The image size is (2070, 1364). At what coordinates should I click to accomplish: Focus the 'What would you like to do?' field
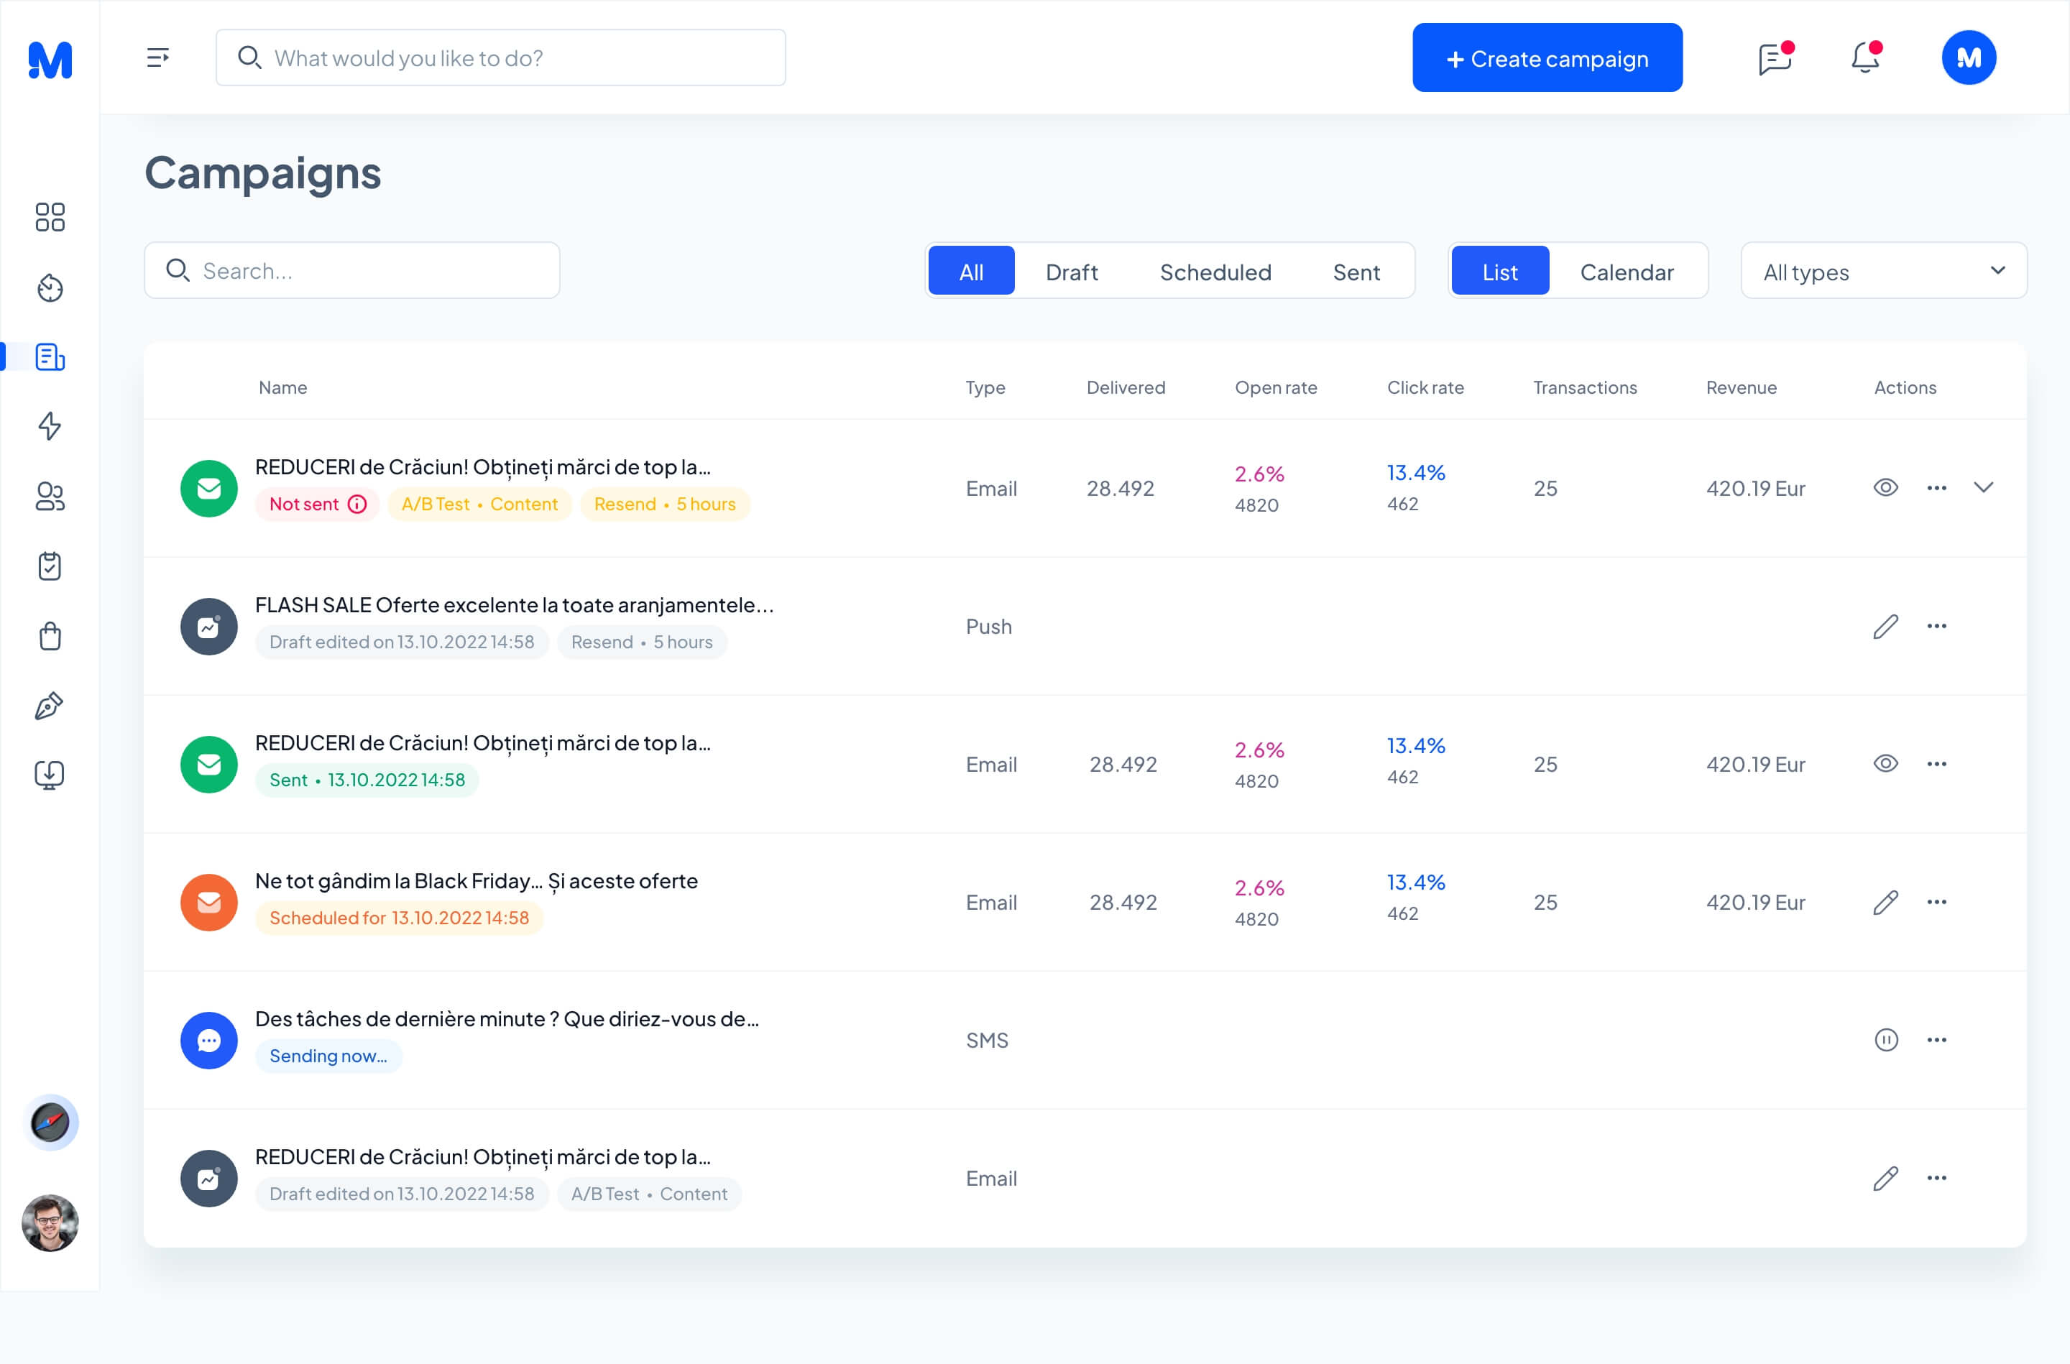(x=501, y=58)
